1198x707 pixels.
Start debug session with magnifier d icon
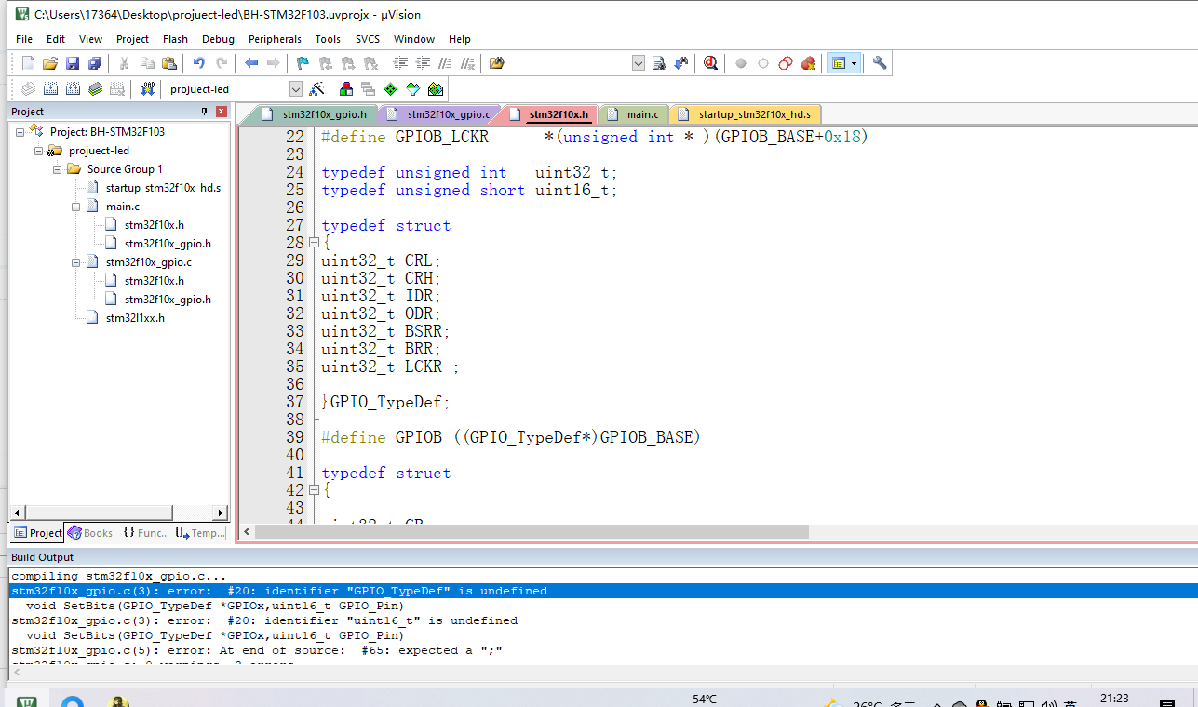pyautogui.click(x=711, y=63)
